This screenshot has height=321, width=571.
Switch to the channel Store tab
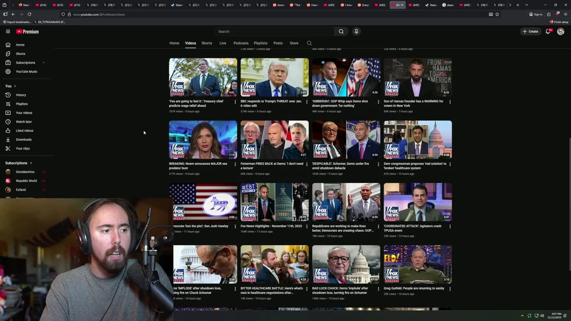pyautogui.click(x=294, y=43)
